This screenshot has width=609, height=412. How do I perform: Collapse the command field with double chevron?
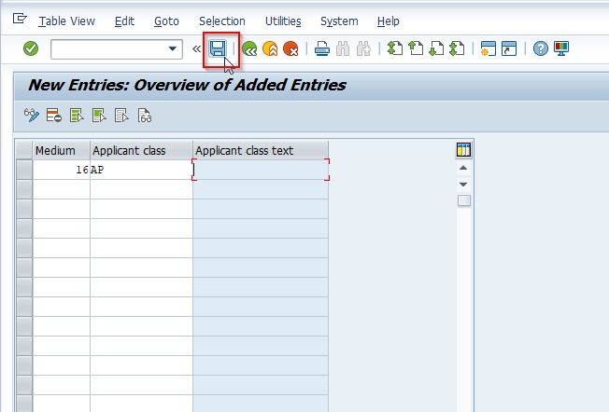click(196, 48)
